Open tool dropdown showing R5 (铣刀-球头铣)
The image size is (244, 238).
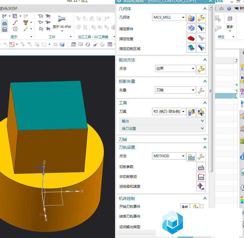169,111
